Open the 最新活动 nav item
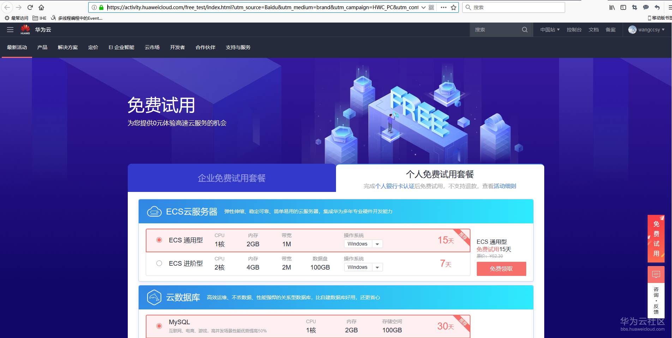Screen dimensions: 672x338 click(17, 47)
